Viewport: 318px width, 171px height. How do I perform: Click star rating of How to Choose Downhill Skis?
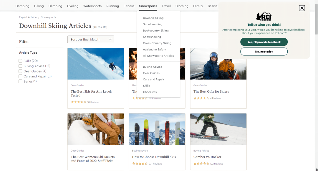[x=140, y=164]
